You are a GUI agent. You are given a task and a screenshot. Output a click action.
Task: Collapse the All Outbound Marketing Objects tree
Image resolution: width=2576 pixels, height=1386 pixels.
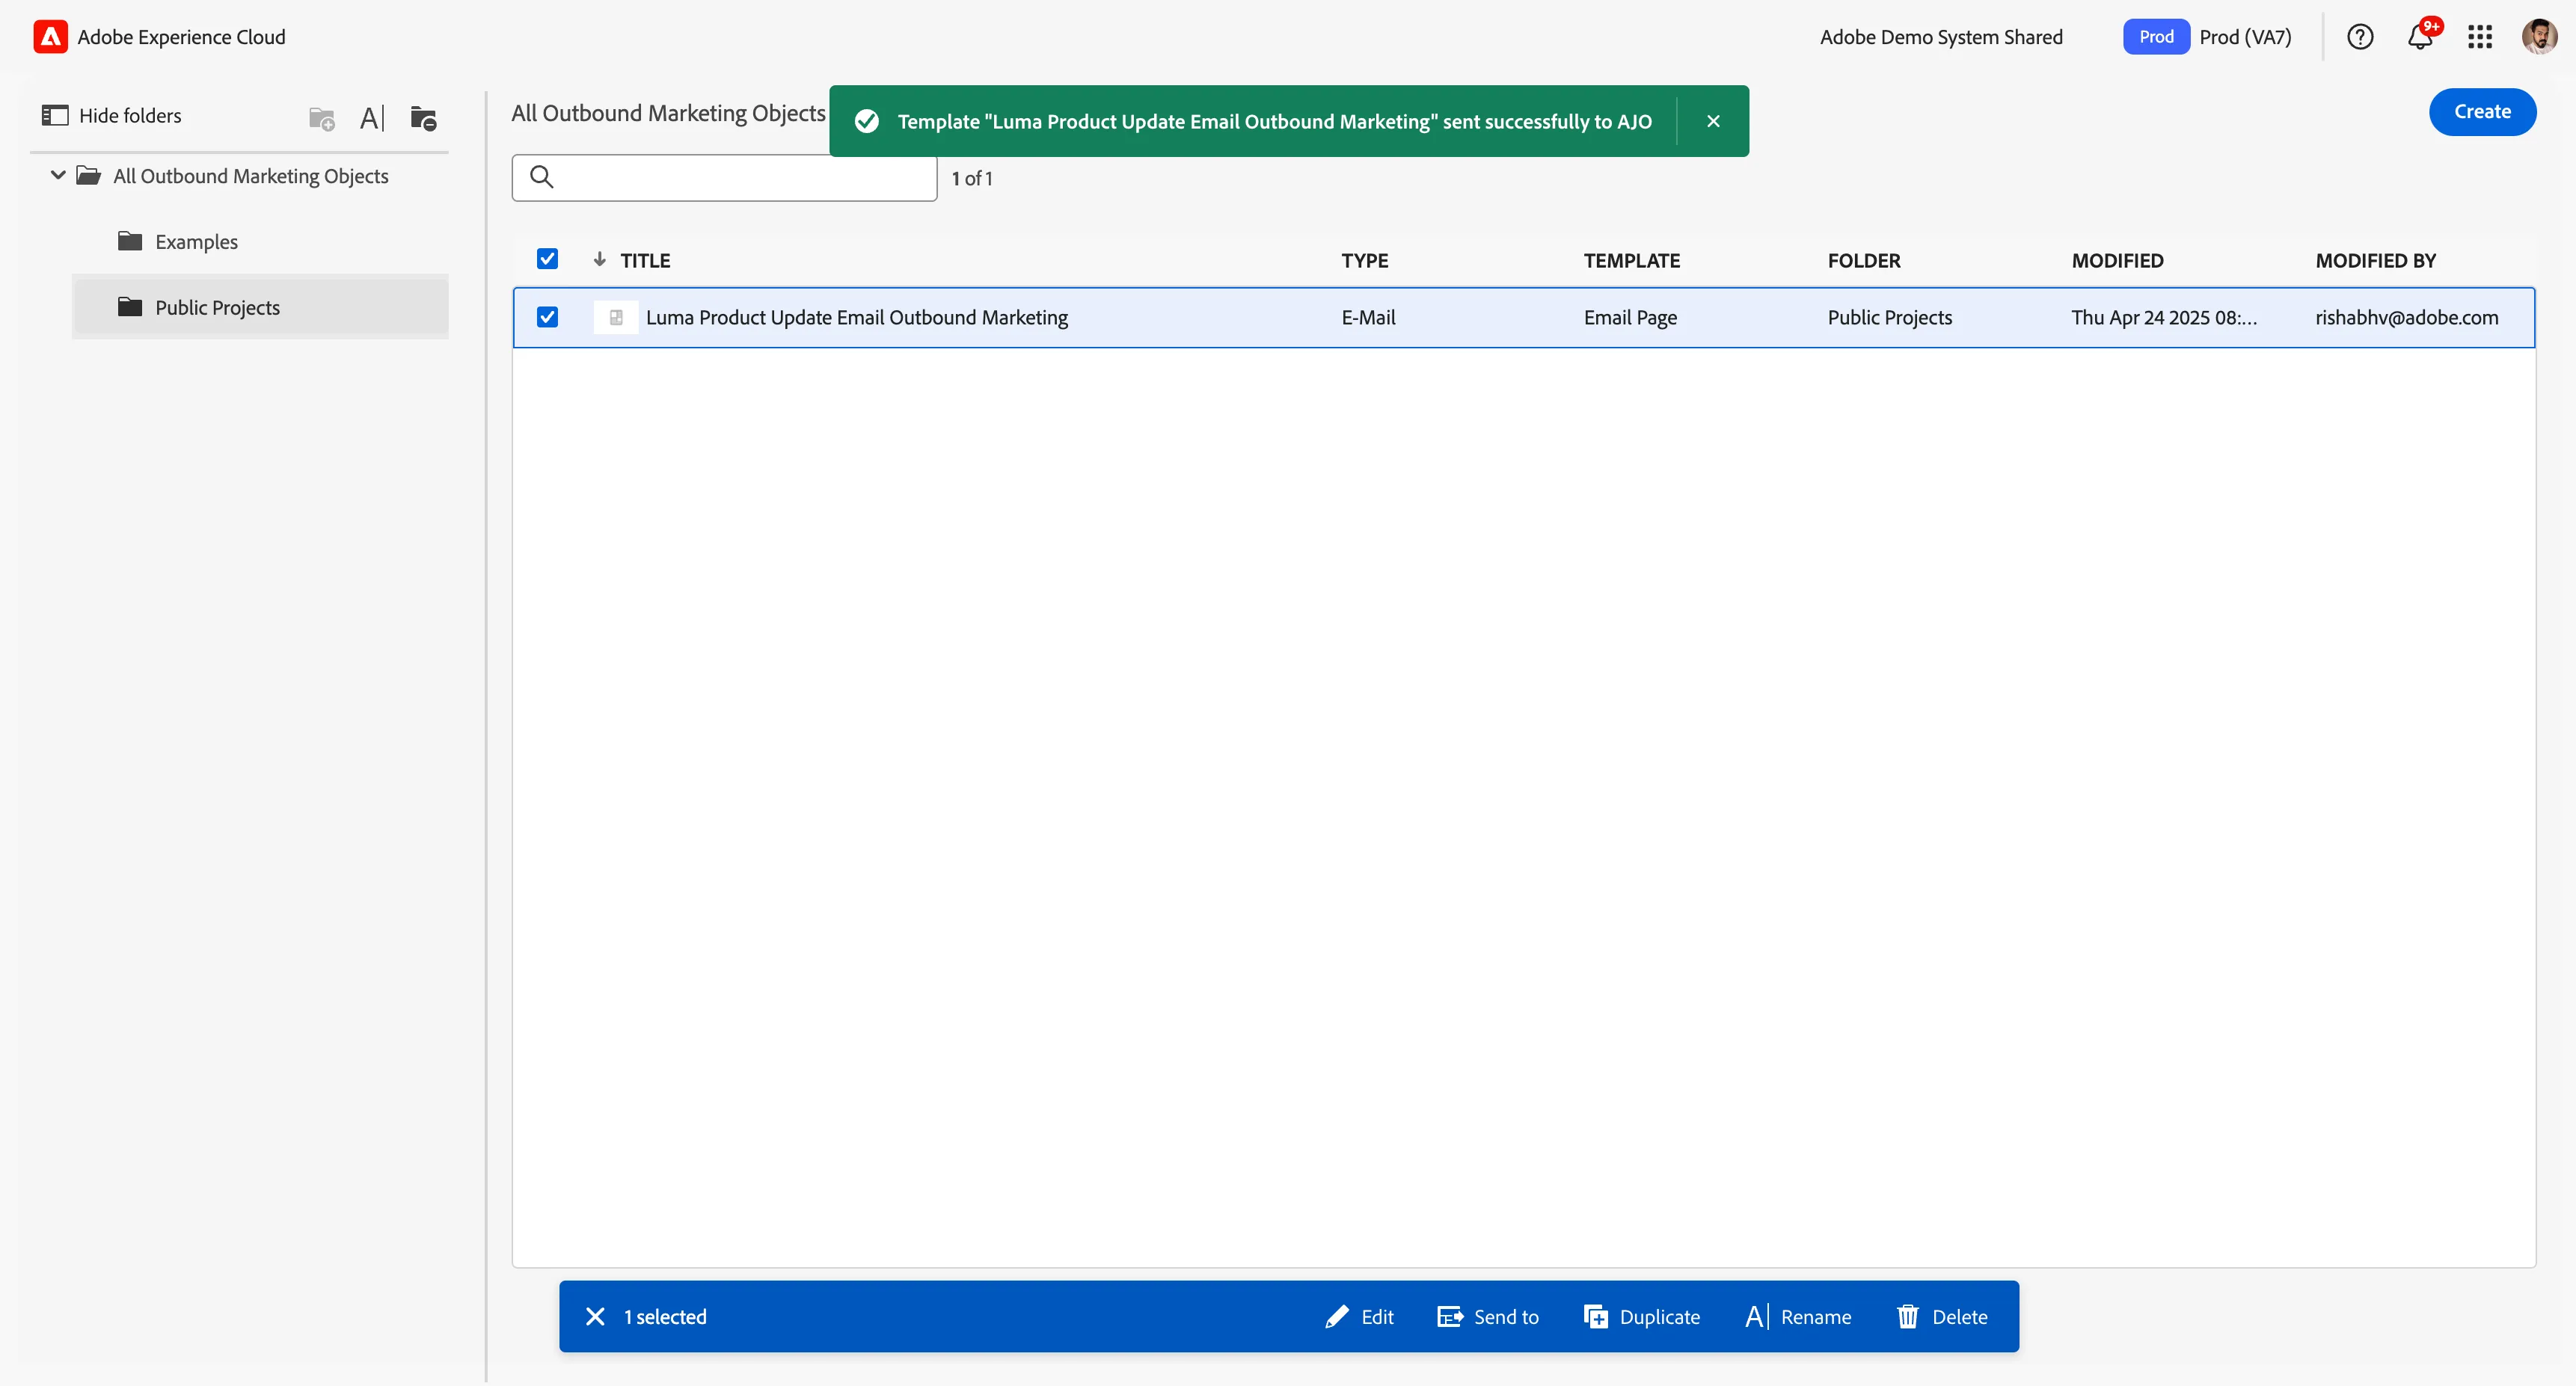point(58,176)
